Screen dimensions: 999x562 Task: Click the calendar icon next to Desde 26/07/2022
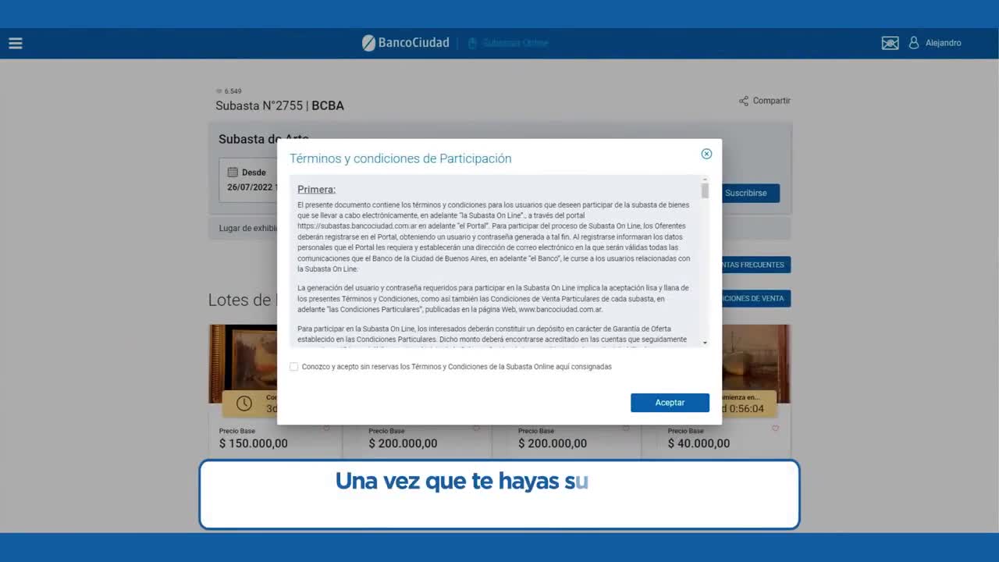pos(232,172)
